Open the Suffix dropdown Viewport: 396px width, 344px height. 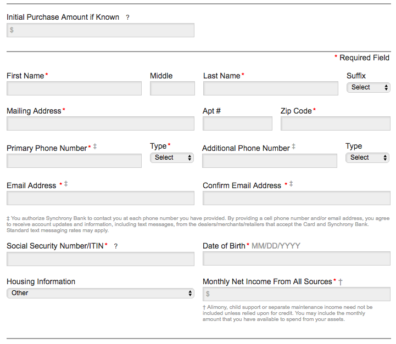pyautogui.click(x=368, y=88)
